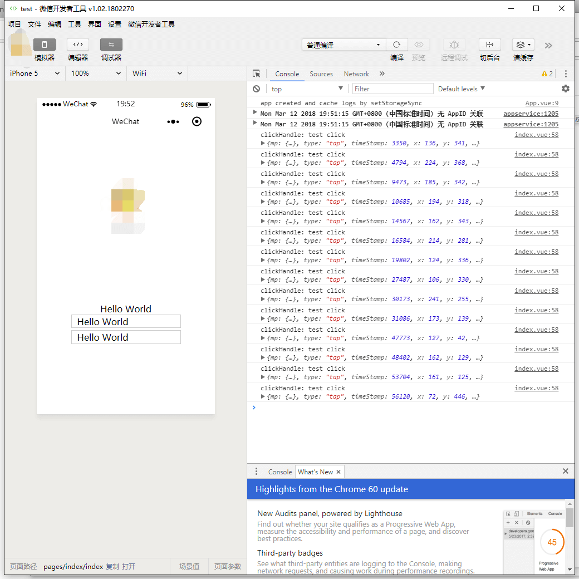
Task: Click the second Hello World input box
Action: (x=126, y=337)
